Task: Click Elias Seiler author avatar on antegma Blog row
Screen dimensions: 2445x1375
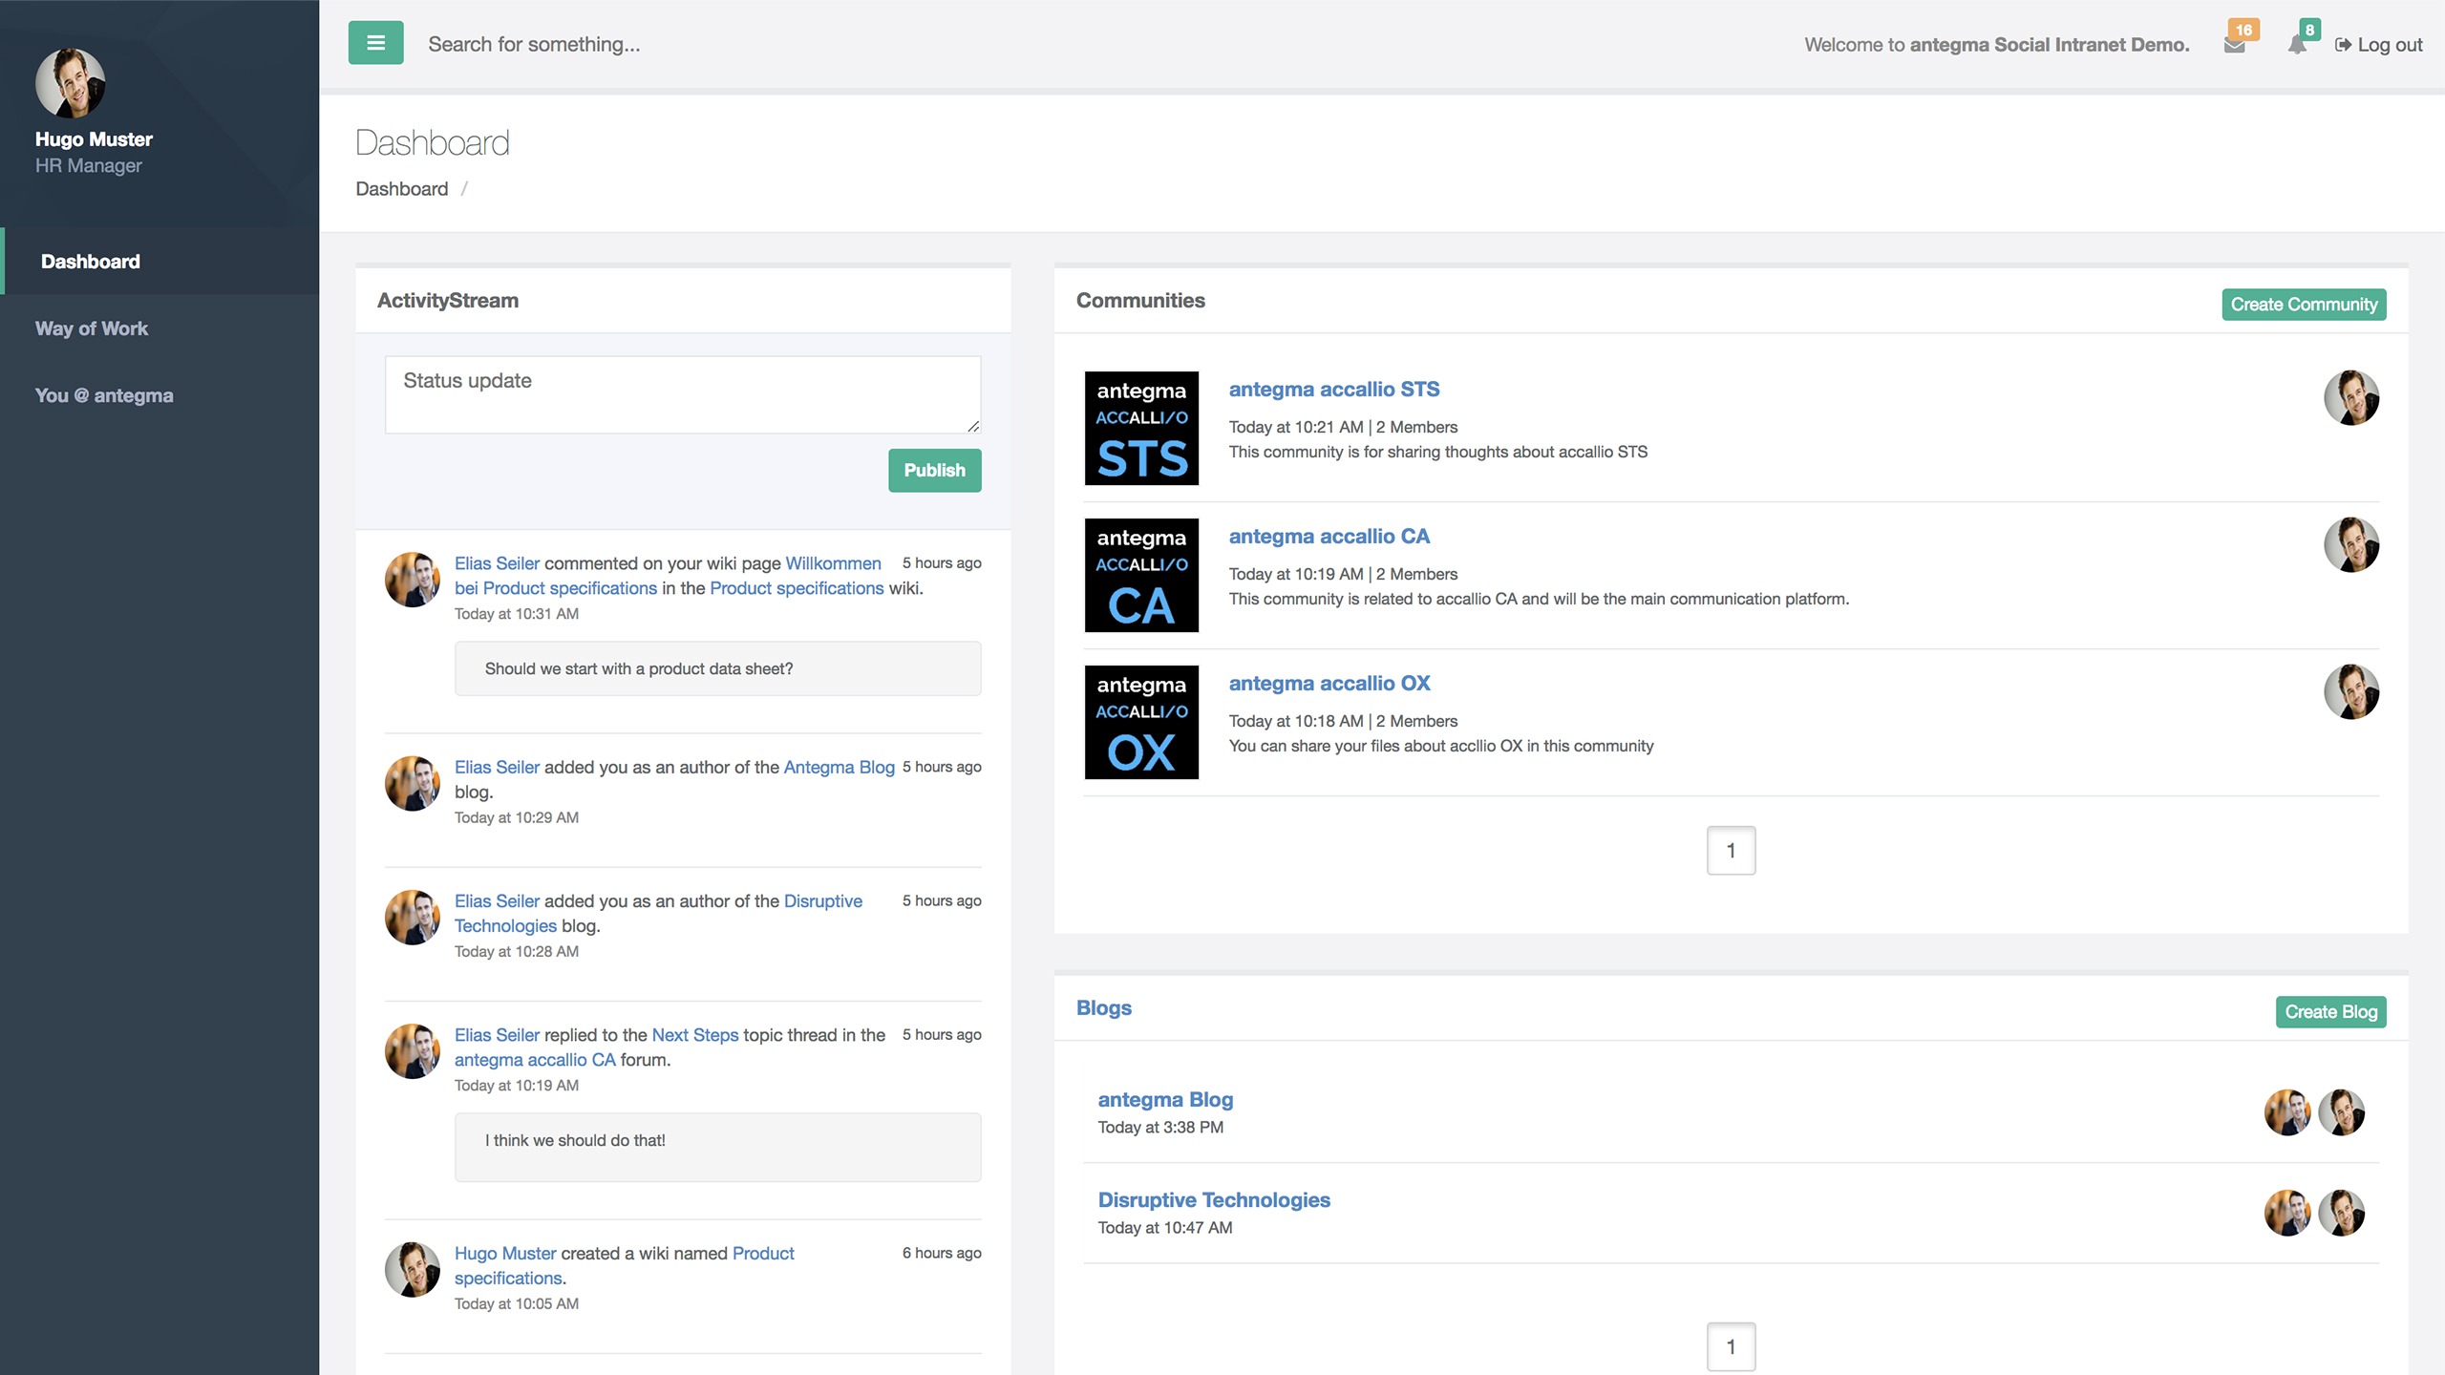Action: point(2288,1112)
